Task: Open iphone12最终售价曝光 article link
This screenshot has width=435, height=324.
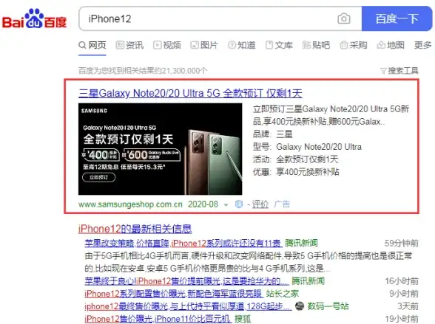Action: 189,306
